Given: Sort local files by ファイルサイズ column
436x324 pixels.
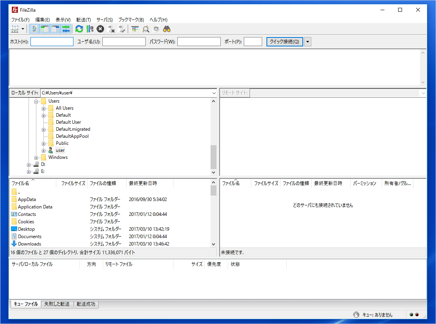Looking at the screenshot, I should coord(72,183).
